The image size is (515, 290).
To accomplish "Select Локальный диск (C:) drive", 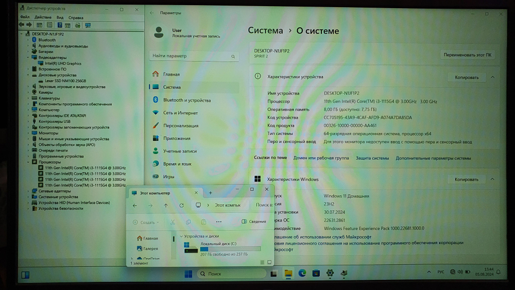I will (x=222, y=248).
